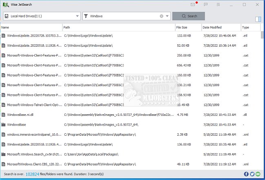Click path C:\Windows\assembly\NativeImages_v2.0.50727_64\ of WindowsBase folder
This screenshot has height=180, width=265.
click(x=101, y=125)
